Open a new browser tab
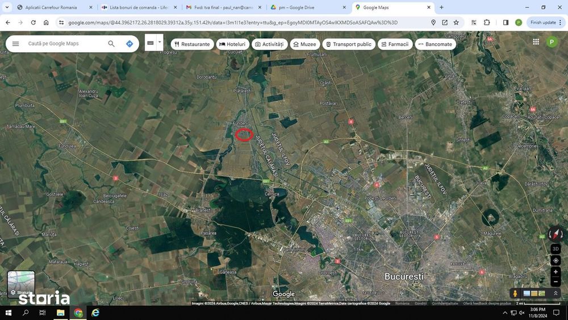568x320 pixels. [x=441, y=7]
